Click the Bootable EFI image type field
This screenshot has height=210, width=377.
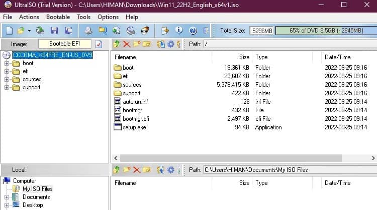pyautogui.click(x=64, y=44)
